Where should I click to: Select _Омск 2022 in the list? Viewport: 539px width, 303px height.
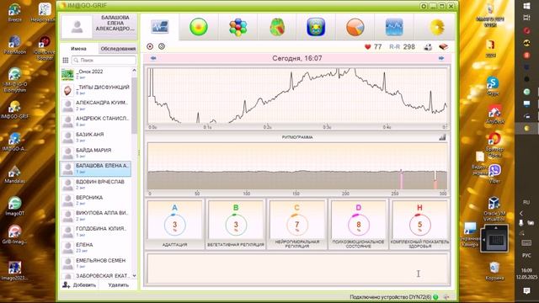click(95, 74)
